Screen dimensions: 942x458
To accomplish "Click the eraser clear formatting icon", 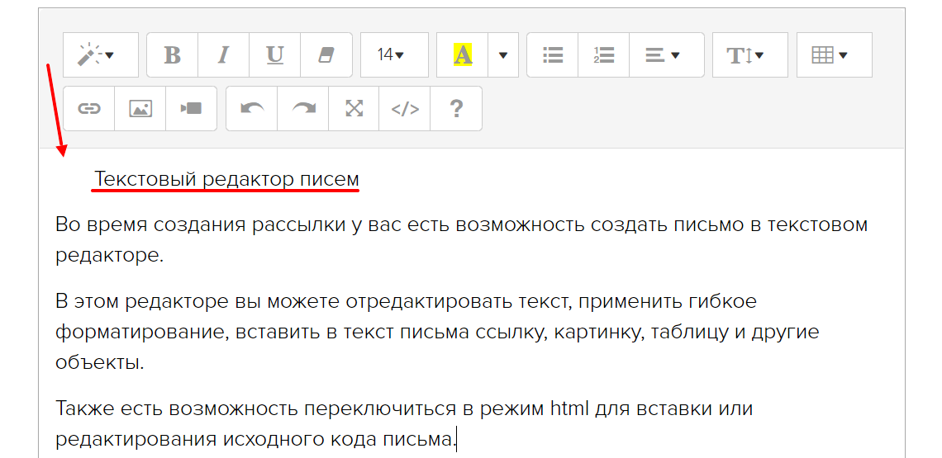I will point(326,55).
